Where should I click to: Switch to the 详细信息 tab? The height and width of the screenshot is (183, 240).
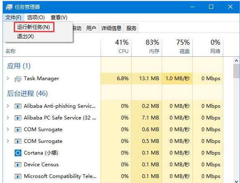(x=111, y=28)
